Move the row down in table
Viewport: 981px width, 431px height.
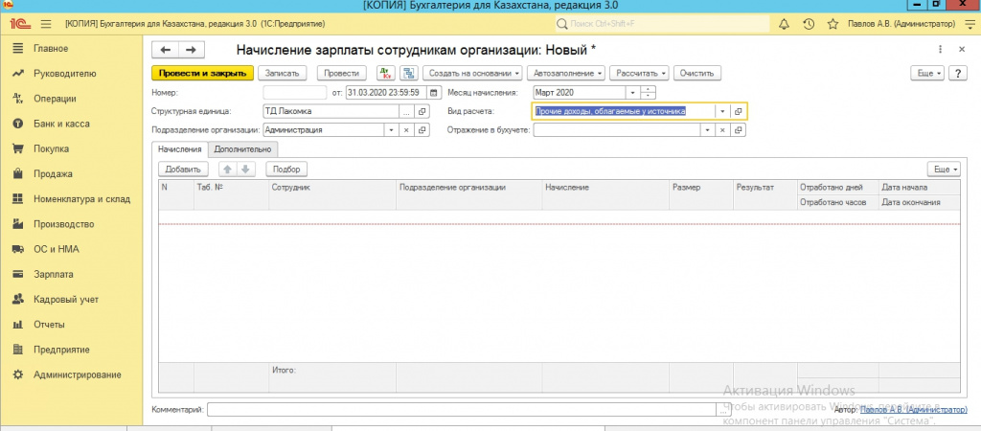tap(246, 169)
